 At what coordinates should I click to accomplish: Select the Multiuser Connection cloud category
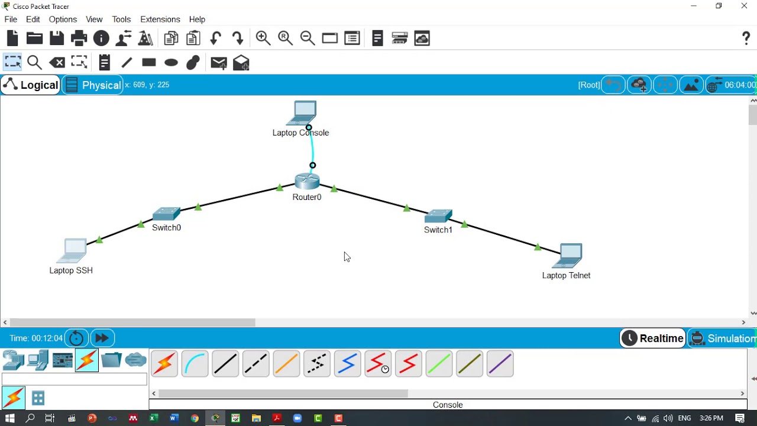tap(135, 360)
